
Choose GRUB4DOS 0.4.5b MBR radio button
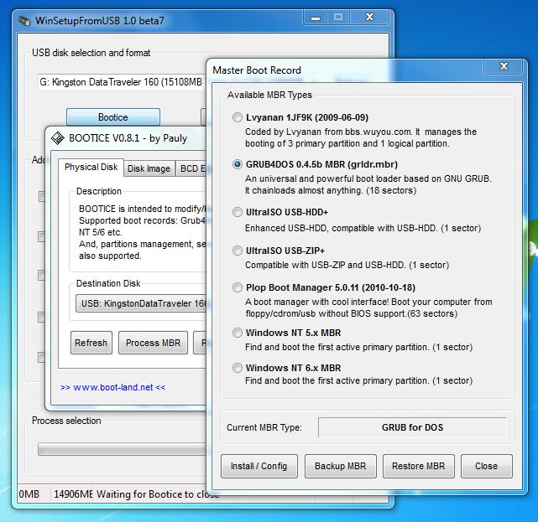[x=238, y=165]
